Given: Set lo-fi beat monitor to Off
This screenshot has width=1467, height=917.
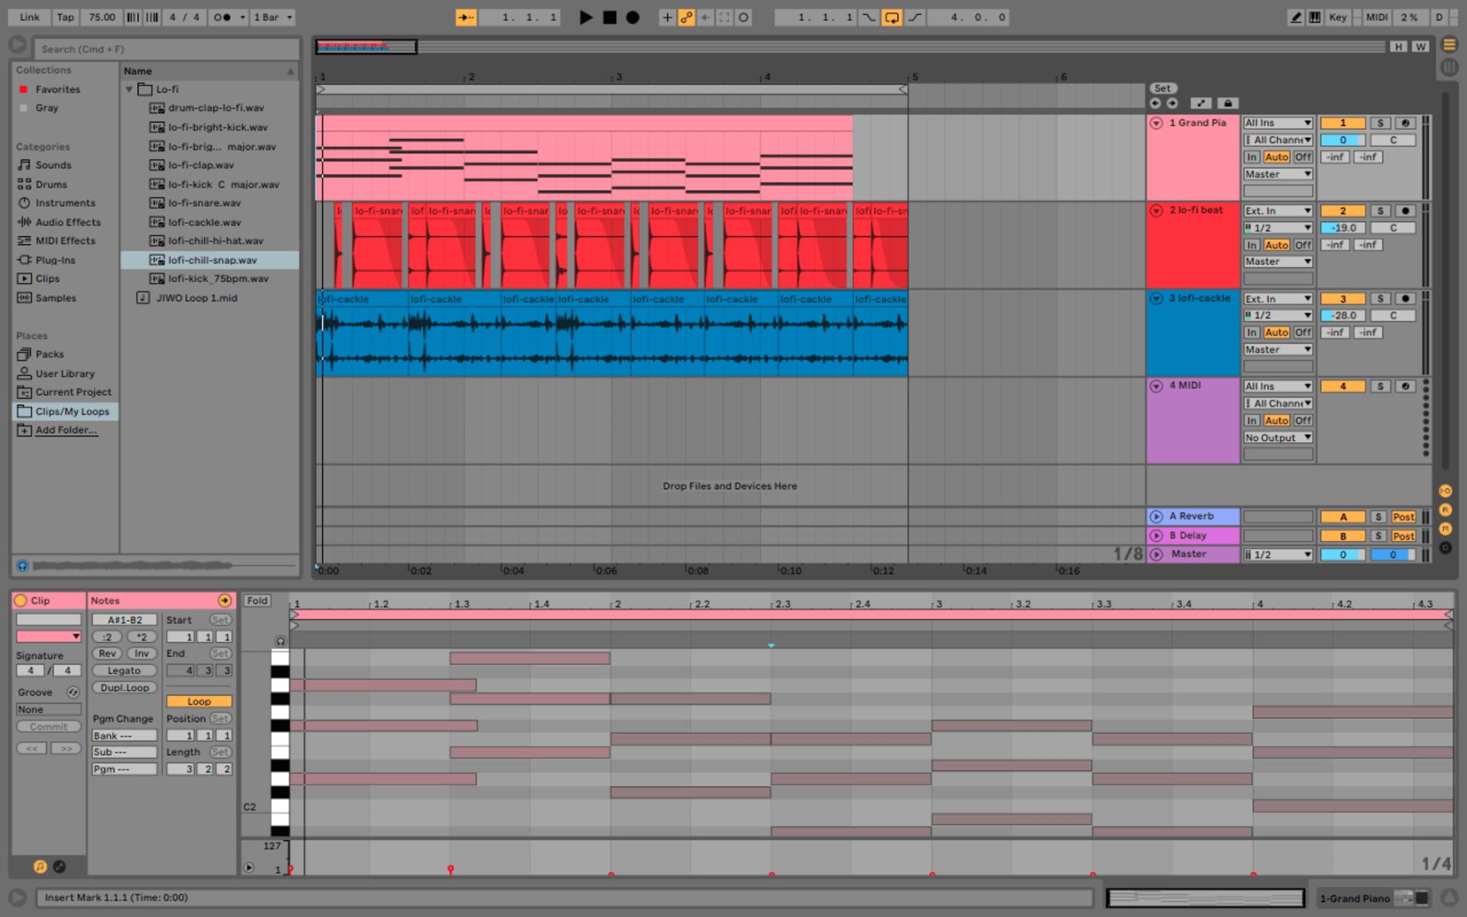Looking at the screenshot, I should point(1303,245).
